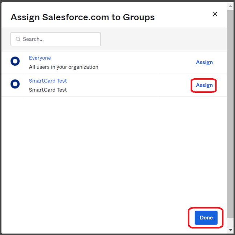Image resolution: width=235 pixels, height=235 pixels.
Task: Focus the Search groups input field
Action: pyautogui.click(x=55, y=39)
